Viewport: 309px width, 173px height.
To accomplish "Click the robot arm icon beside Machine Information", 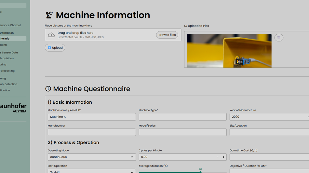I will [x=49, y=15].
